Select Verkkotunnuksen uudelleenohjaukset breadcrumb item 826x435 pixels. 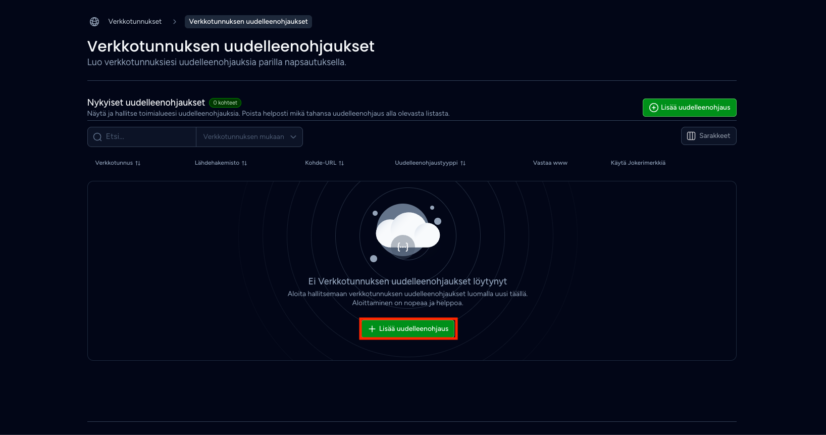click(248, 22)
